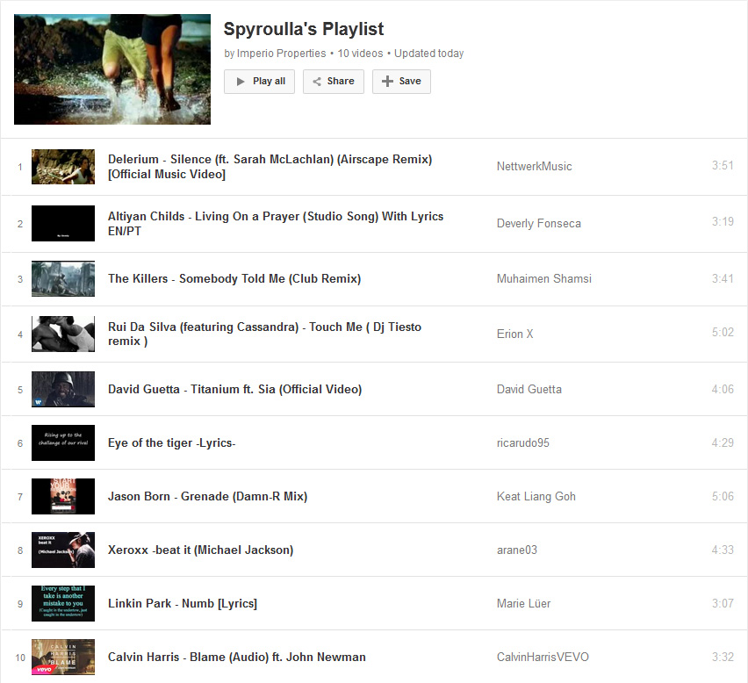Play Xeroxx -beat it (Michael Jackson) title
The width and height of the screenshot is (748, 683).
pos(200,550)
